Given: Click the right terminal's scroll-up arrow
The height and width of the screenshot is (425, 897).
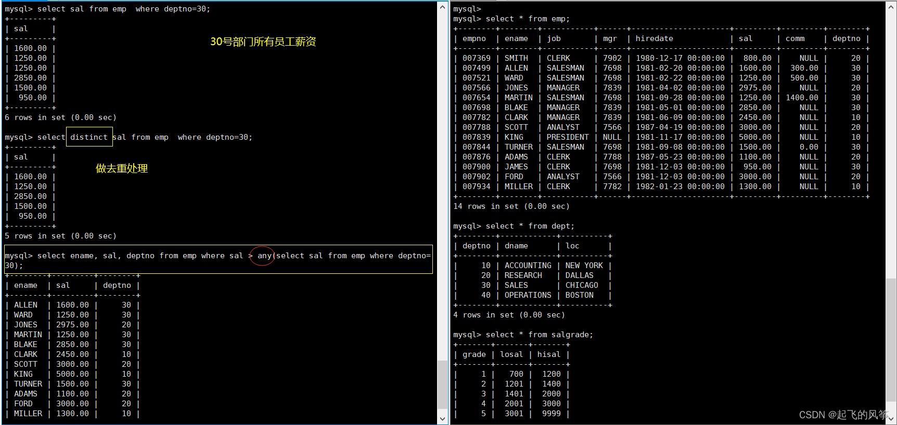Looking at the screenshot, I should [x=891, y=7].
